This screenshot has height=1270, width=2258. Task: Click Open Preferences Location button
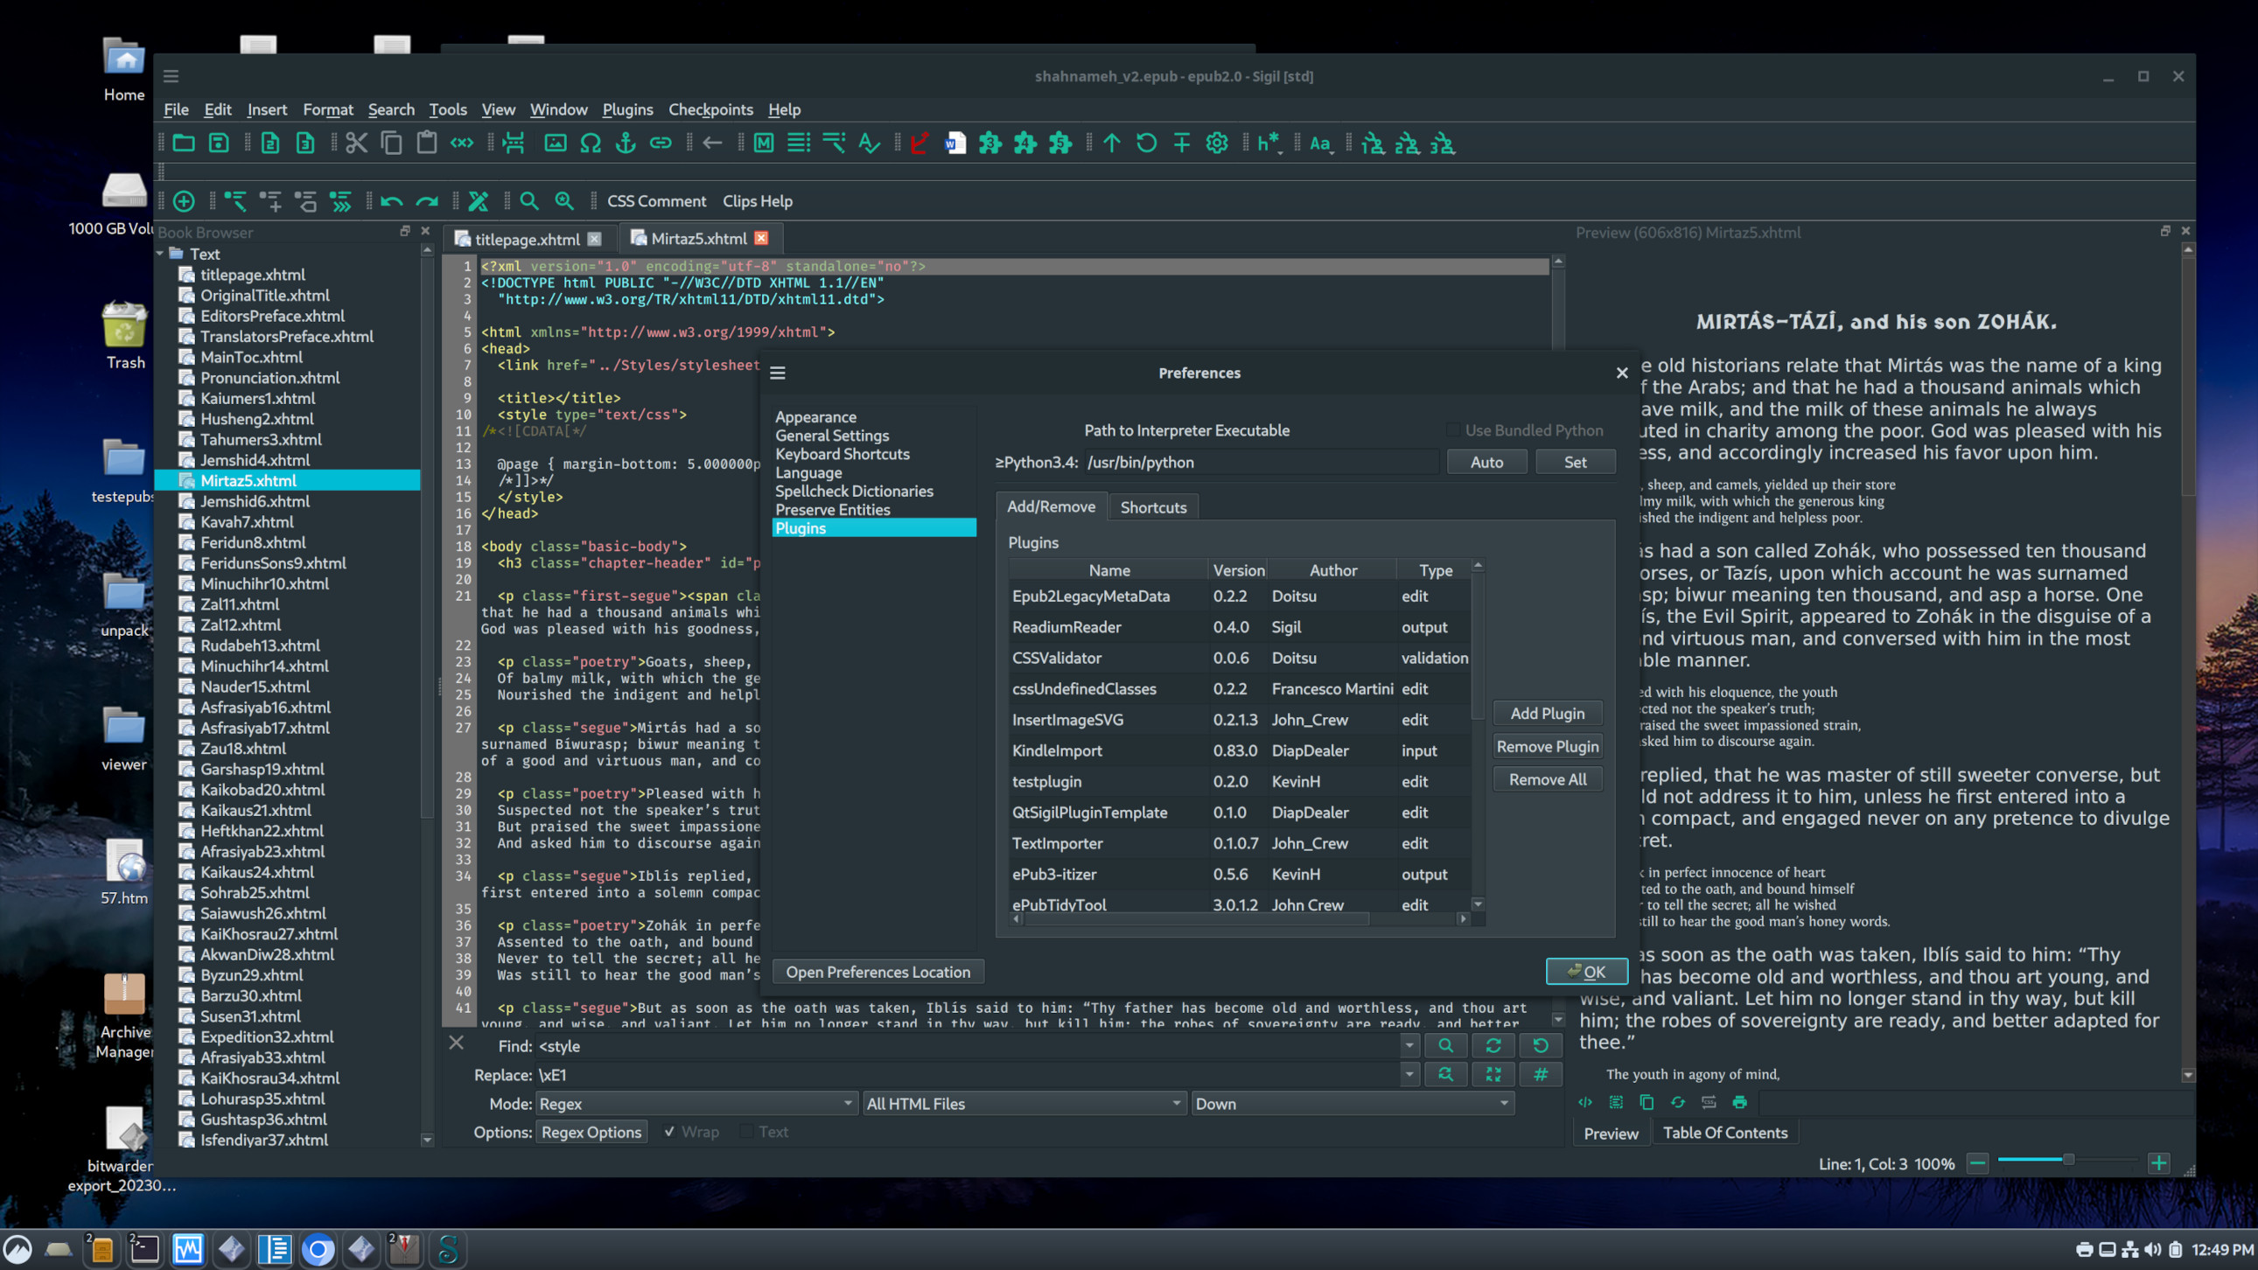[x=877, y=972]
